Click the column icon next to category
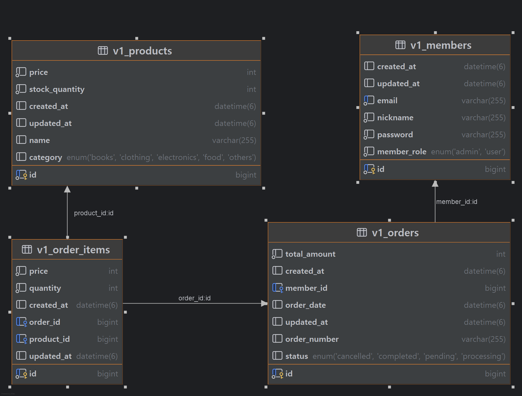522x396 pixels. click(x=21, y=157)
